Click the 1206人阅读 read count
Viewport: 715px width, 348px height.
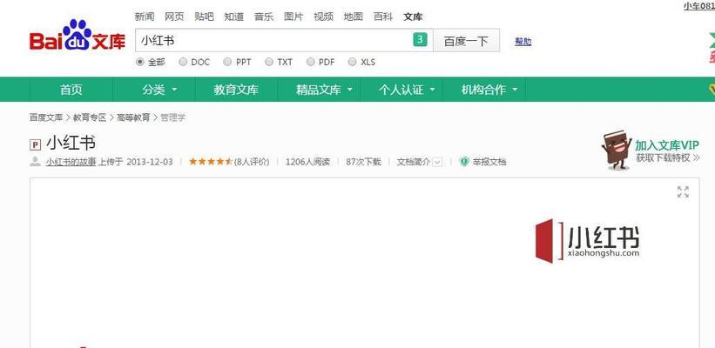click(x=307, y=162)
